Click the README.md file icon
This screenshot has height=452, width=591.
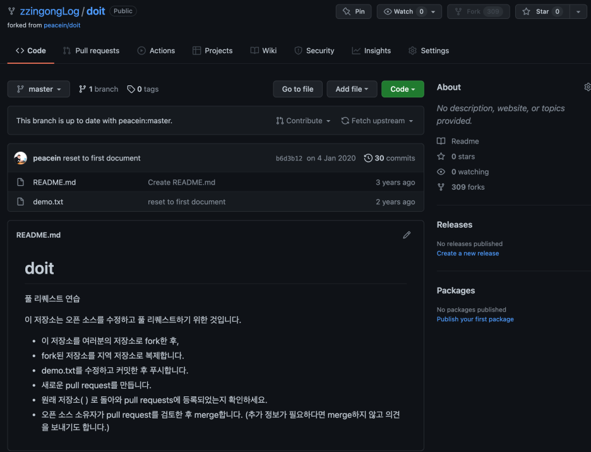21,182
